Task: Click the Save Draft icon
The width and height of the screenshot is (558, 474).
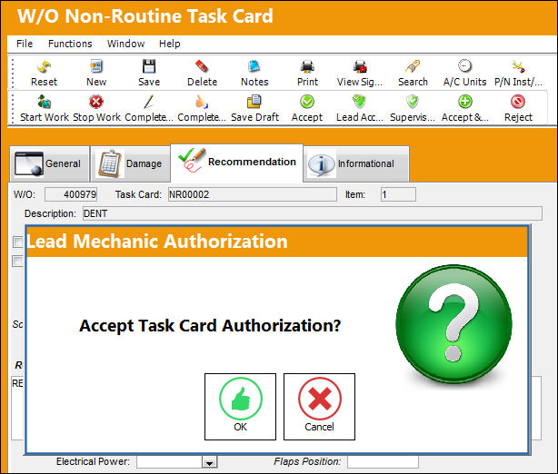Action: coord(254,102)
